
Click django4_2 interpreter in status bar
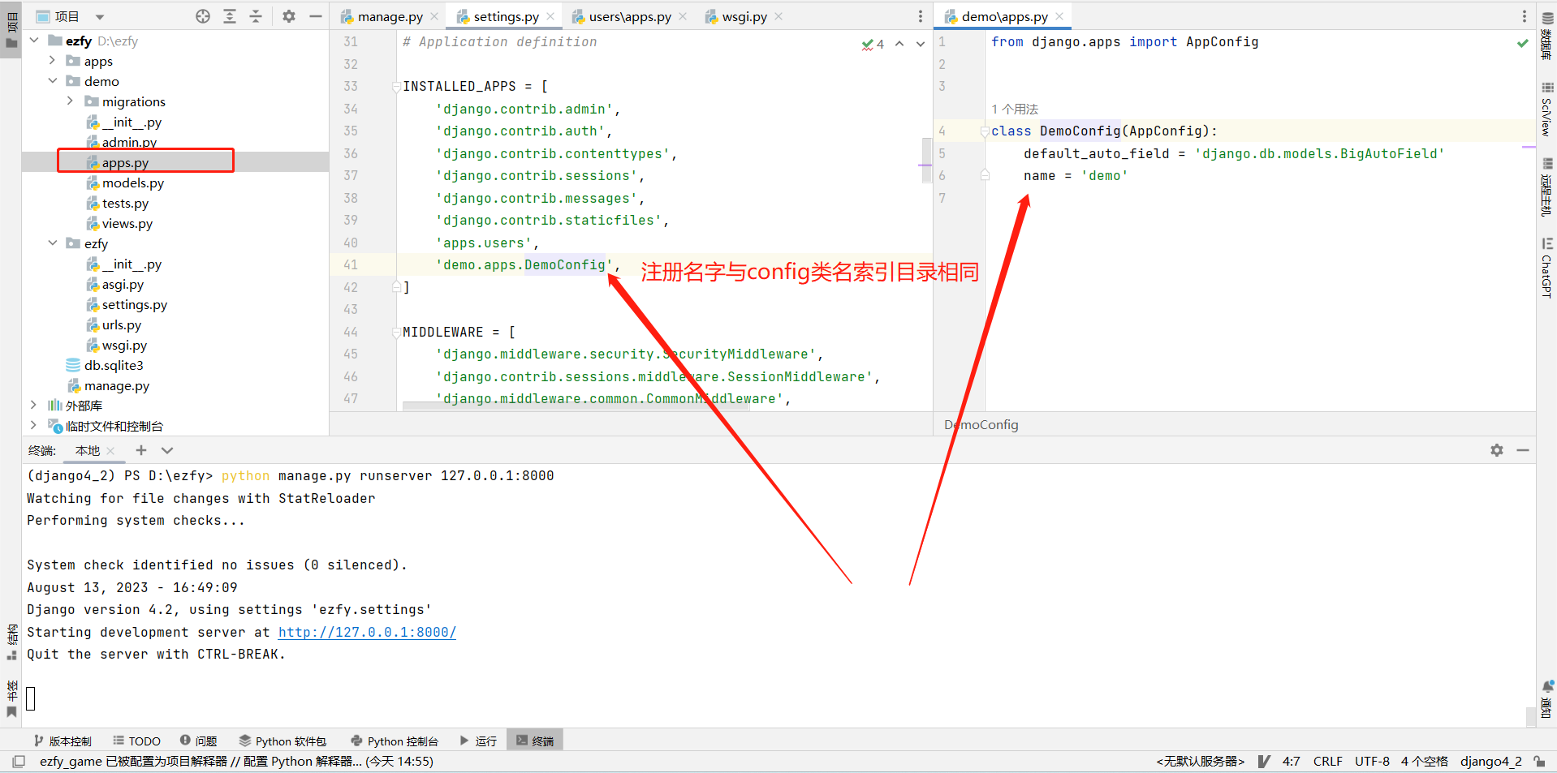click(x=1491, y=761)
